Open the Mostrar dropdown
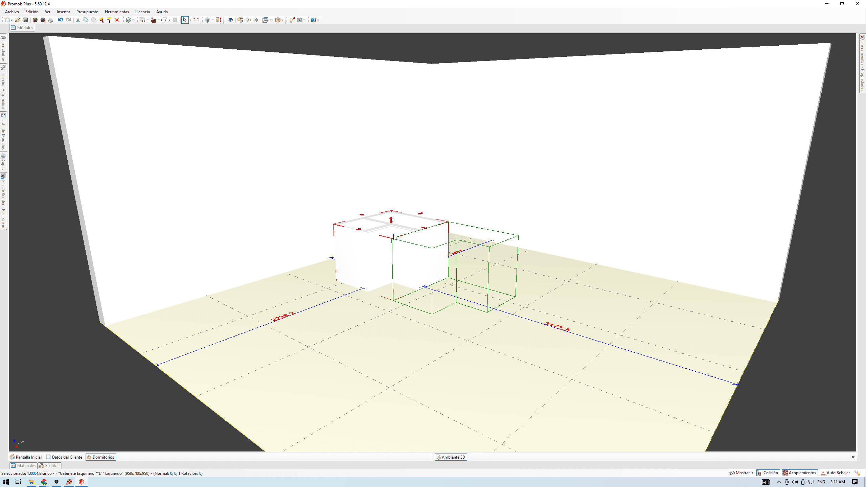The height and width of the screenshot is (487, 866). click(x=742, y=473)
